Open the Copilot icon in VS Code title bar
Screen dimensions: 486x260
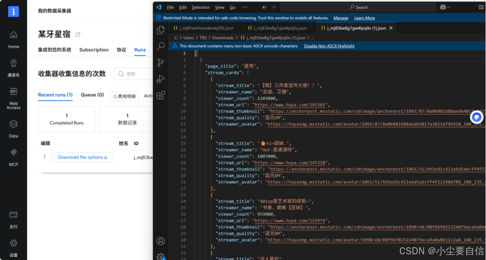(443, 7)
